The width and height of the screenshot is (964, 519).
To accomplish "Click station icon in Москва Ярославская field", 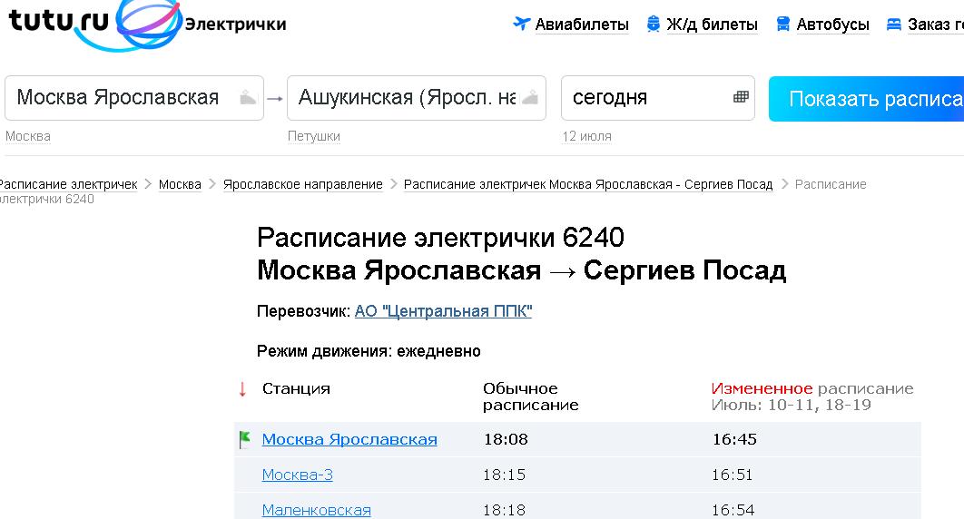I will coord(248,97).
